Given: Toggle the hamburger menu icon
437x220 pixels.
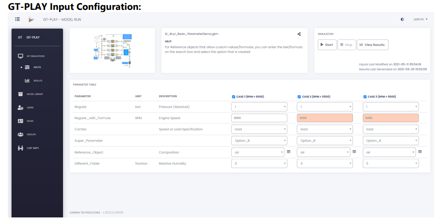Looking at the screenshot, I should coord(17,19).
